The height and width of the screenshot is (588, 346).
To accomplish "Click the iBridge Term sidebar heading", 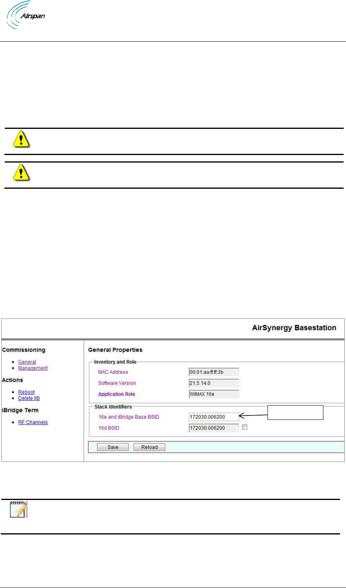I will [20, 410].
